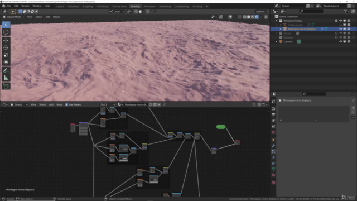Viewport: 357px width, 201px height.
Task: Select the Add Cube tool in the viewport toolbar
Action: pyautogui.click(x=6, y=86)
